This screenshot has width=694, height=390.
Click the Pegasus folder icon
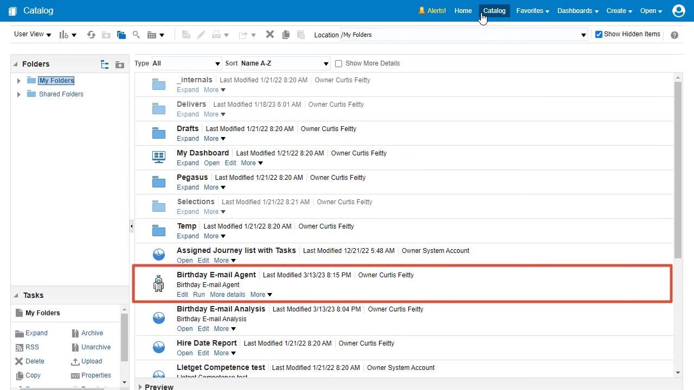pos(159,182)
